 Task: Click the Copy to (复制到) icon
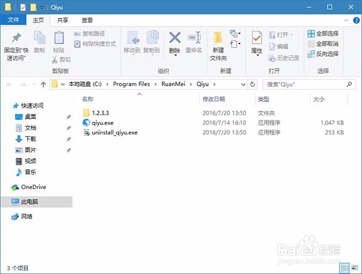[153, 37]
